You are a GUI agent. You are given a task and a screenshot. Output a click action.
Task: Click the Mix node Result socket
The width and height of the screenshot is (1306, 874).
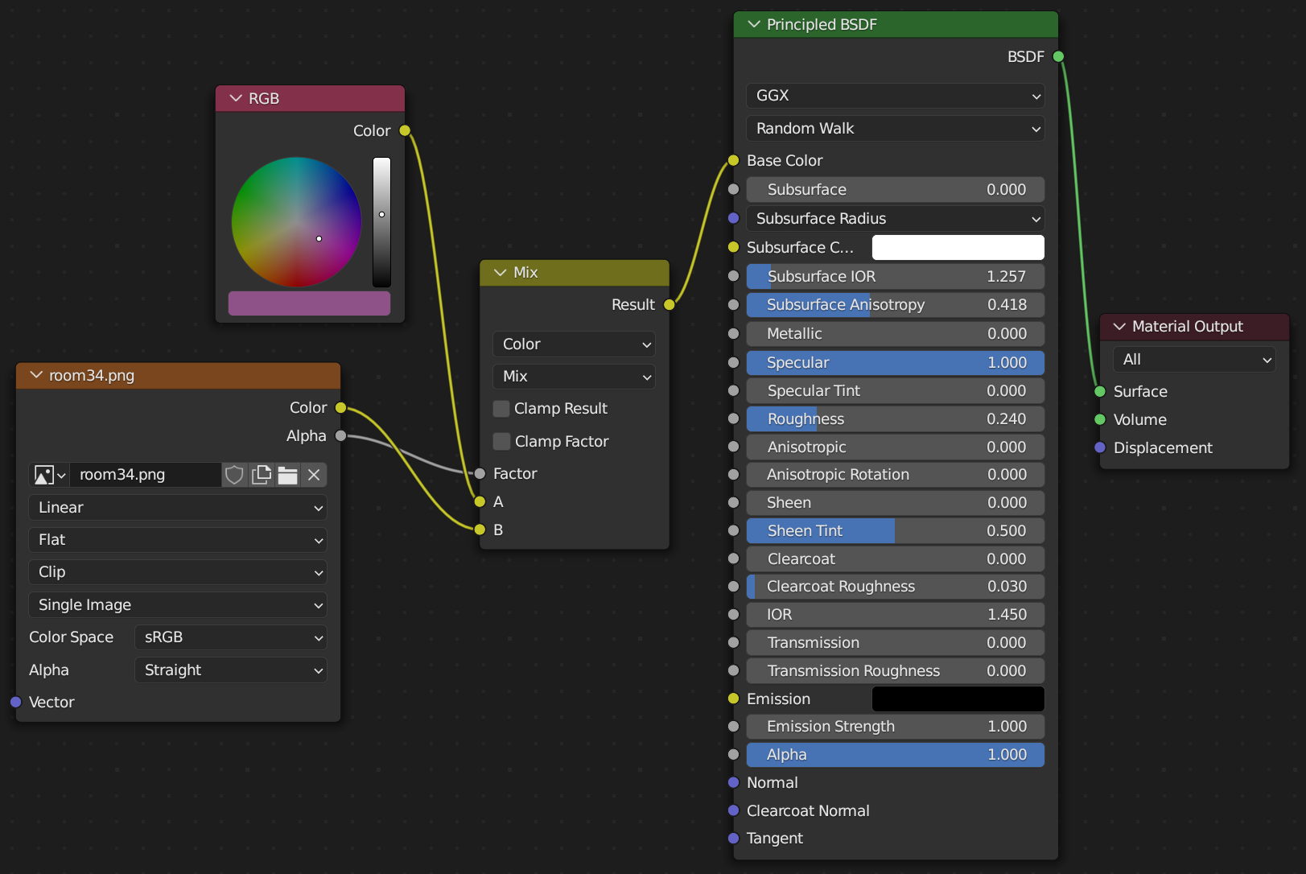(x=669, y=305)
